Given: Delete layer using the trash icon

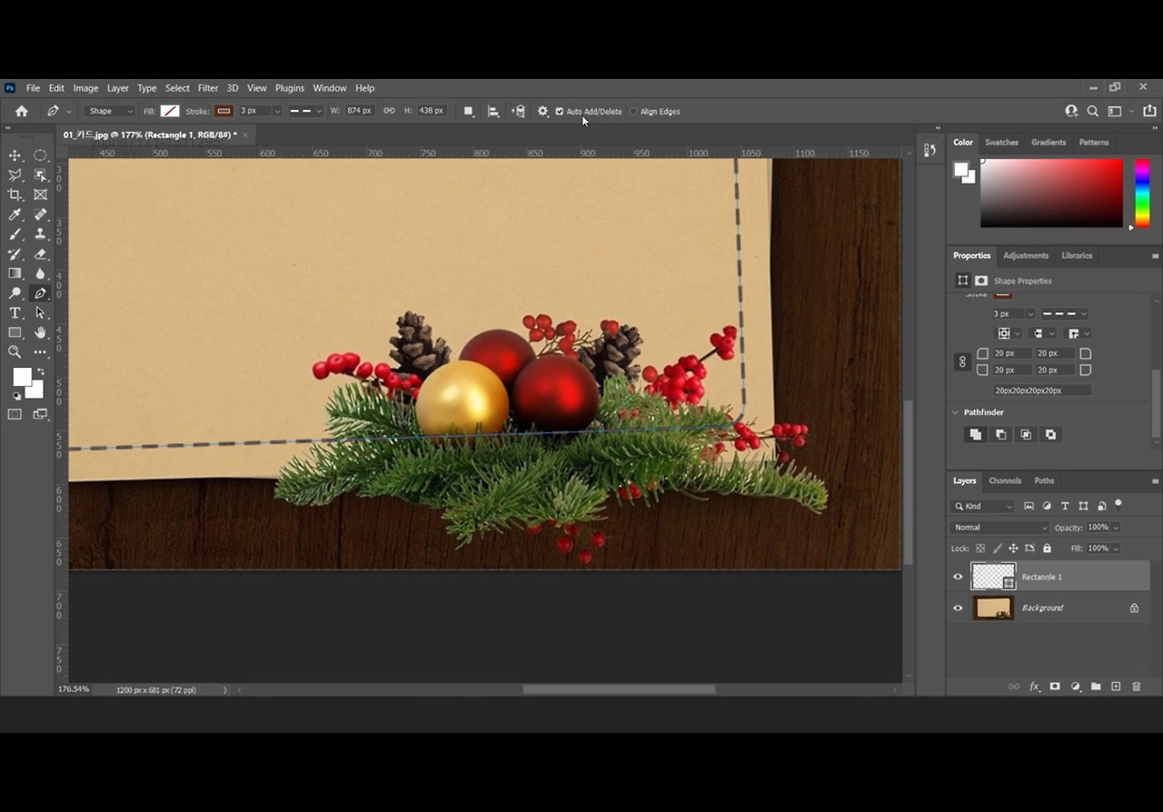Looking at the screenshot, I should pyautogui.click(x=1136, y=687).
